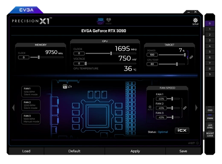
Task: Click the Load button
Action: pyautogui.click(x=26, y=151)
